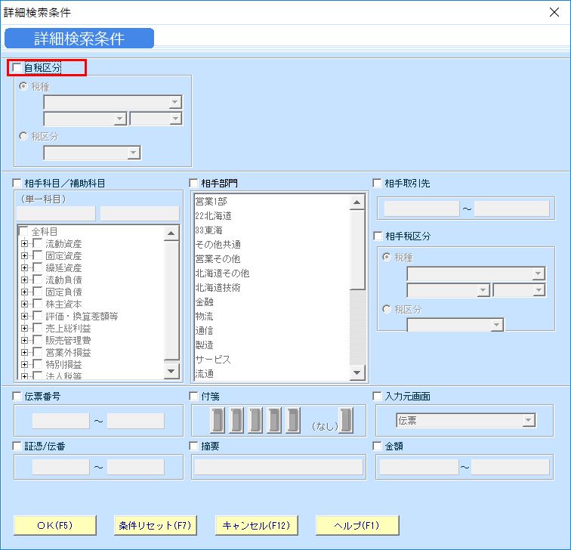Enable the 摘要 checkbox
Screen dimensions: 571x550
coord(193,446)
